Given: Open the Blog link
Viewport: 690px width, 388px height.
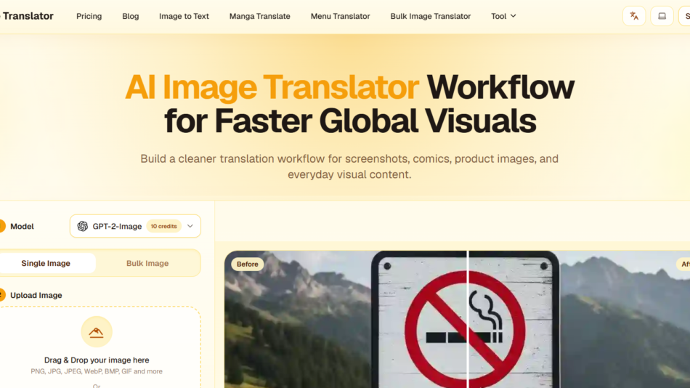Looking at the screenshot, I should (130, 16).
